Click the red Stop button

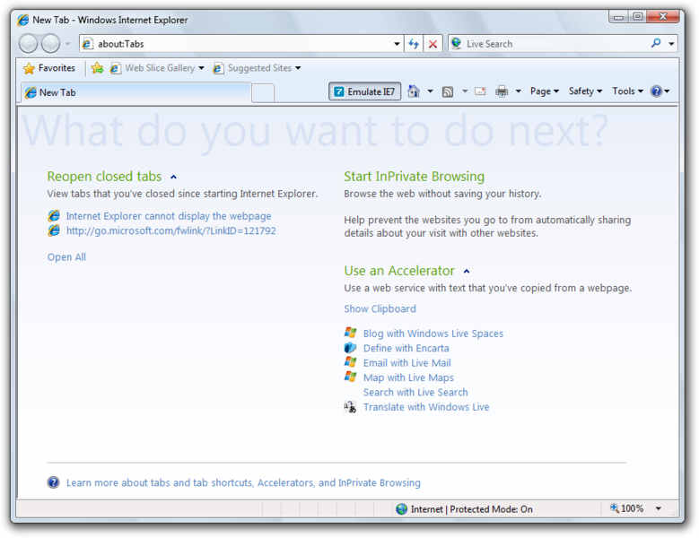[x=433, y=44]
